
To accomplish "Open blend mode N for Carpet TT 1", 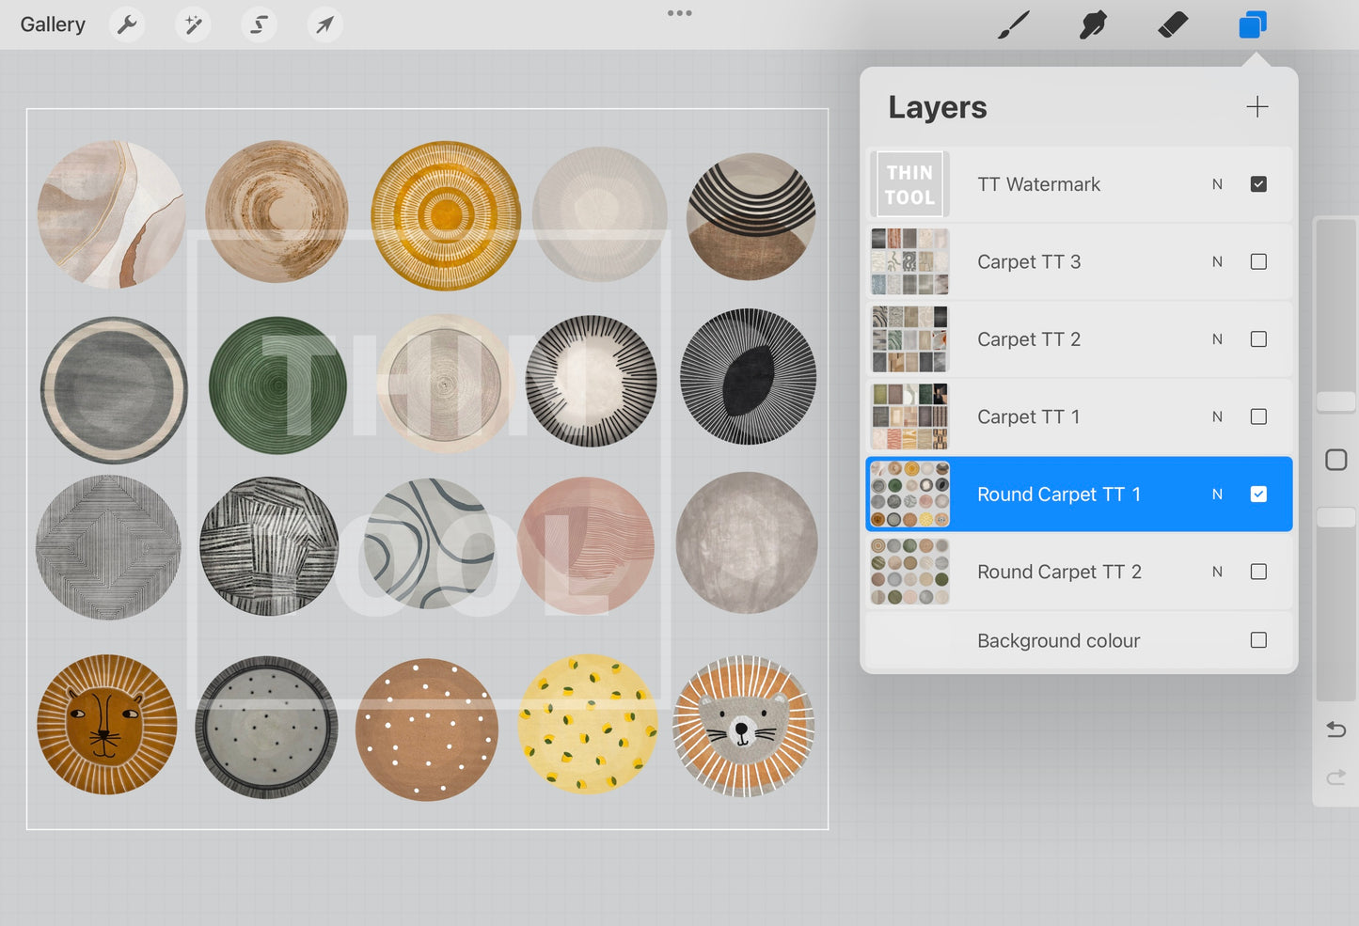I will 1217,416.
